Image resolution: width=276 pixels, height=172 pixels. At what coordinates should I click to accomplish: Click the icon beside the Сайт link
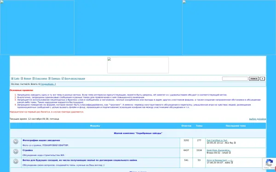[x=12, y=78]
